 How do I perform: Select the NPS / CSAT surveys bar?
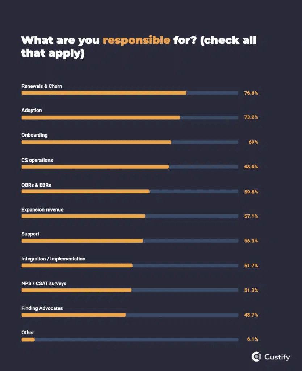130,290
